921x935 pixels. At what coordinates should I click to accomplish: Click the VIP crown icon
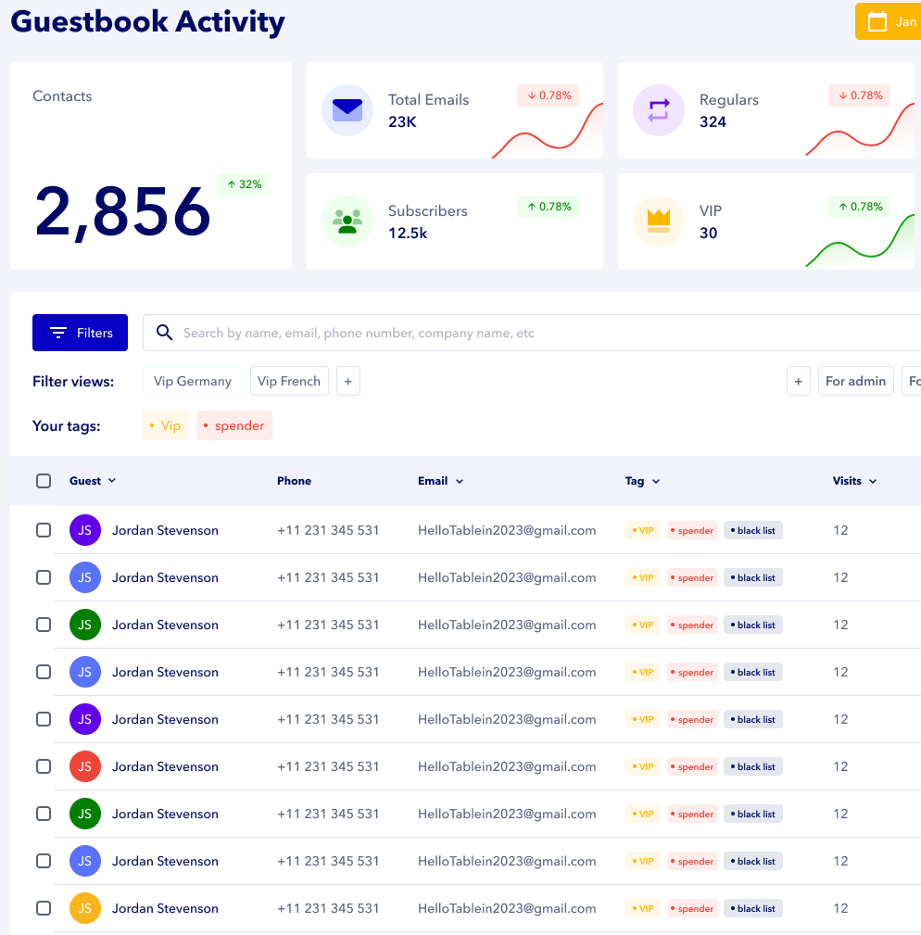[x=658, y=221]
